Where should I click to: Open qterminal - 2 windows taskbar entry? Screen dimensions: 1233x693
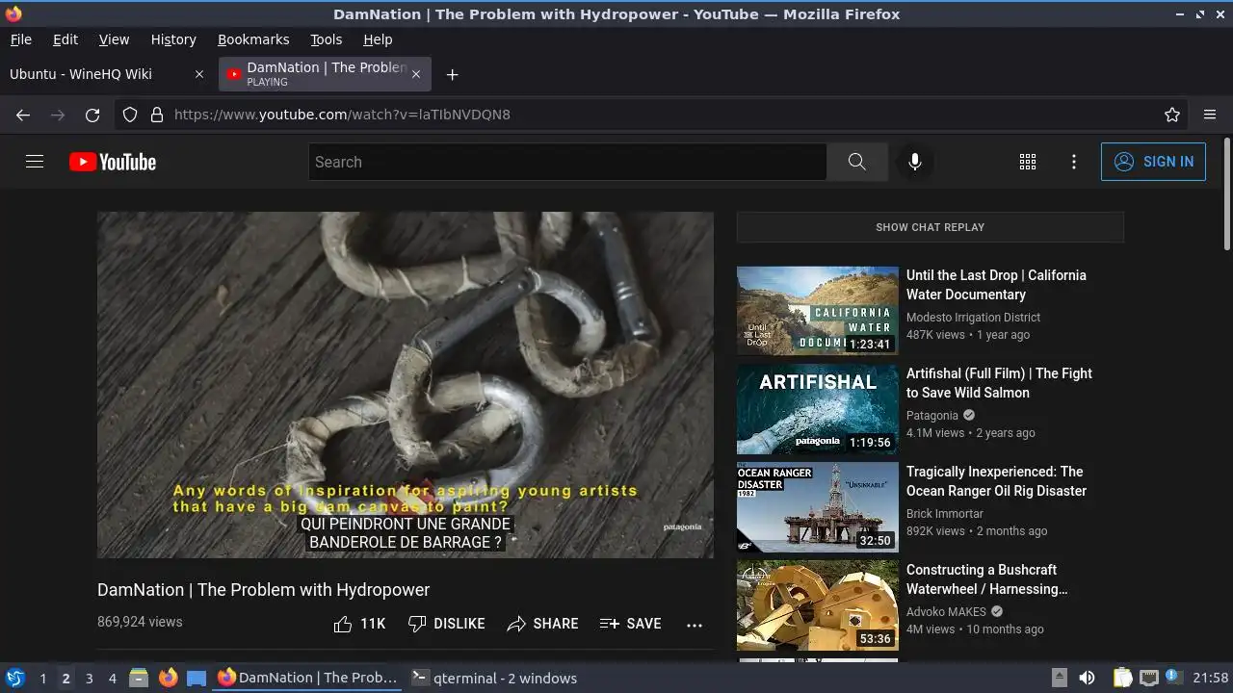(494, 678)
